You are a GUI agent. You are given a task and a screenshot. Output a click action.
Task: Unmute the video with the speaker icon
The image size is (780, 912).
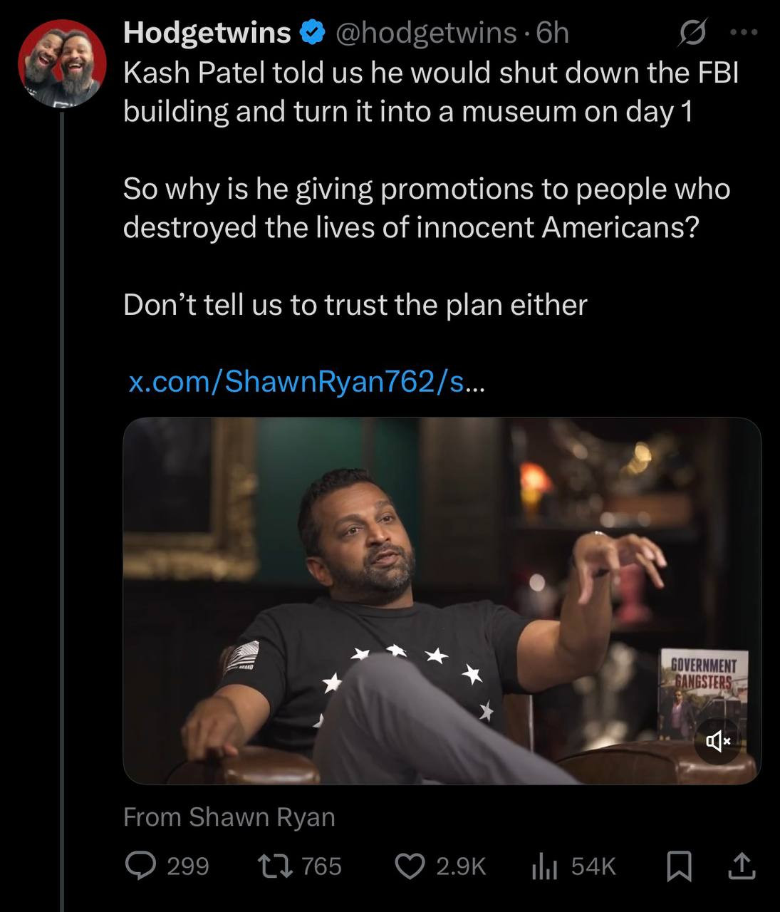pyautogui.click(x=717, y=742)
